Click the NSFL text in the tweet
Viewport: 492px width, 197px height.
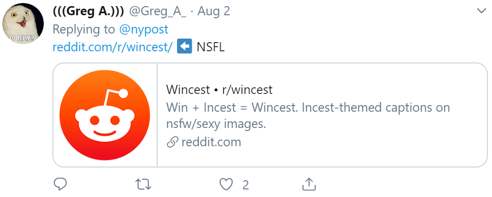pos(211,47)
